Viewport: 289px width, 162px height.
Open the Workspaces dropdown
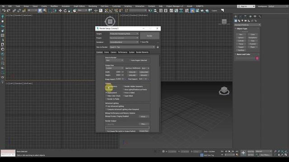tap(278, 6)
